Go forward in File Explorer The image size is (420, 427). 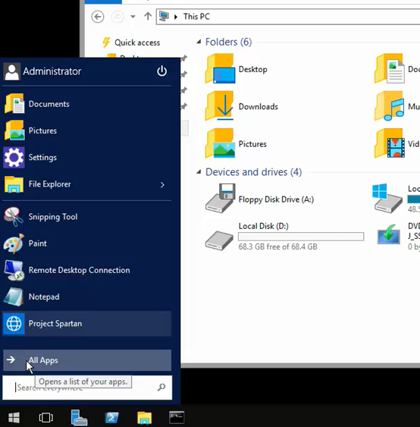pyautogui.click(x=118, y=17)
